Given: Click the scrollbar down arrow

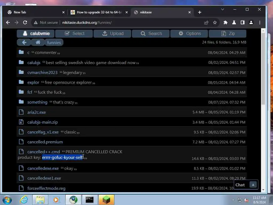Looking at the screenshot, I should click(263, 190).
